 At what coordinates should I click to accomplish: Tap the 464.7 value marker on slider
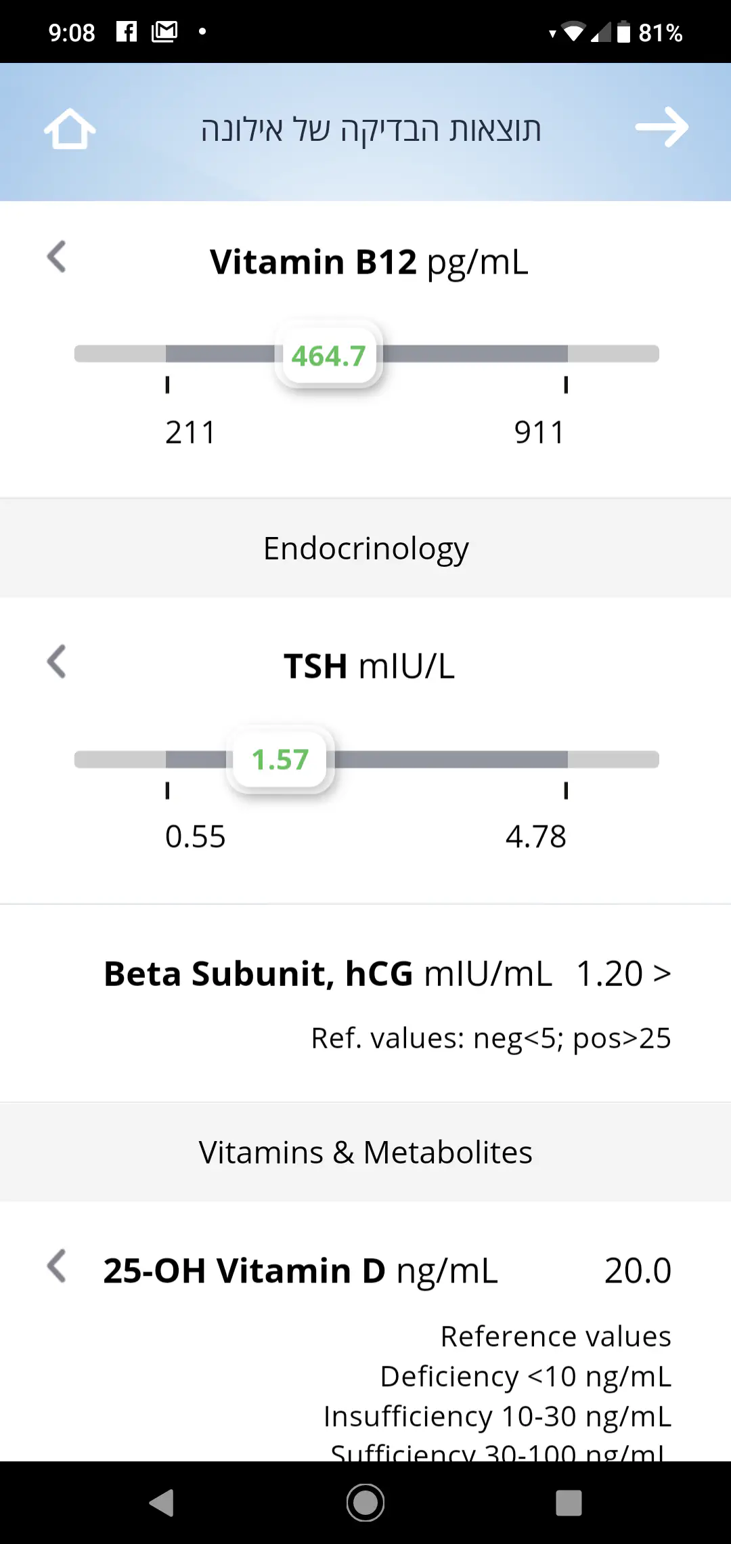329,355
